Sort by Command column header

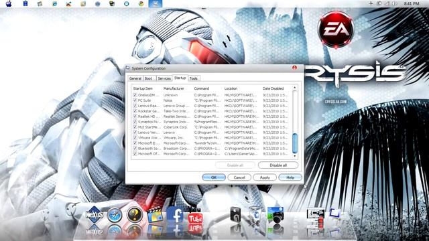(x=202, y=88)
